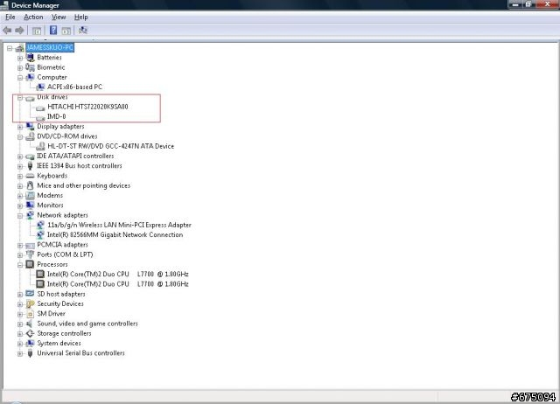Select the IMD-0 disk drive
This screenshot has width=560, height=404.
56,116
